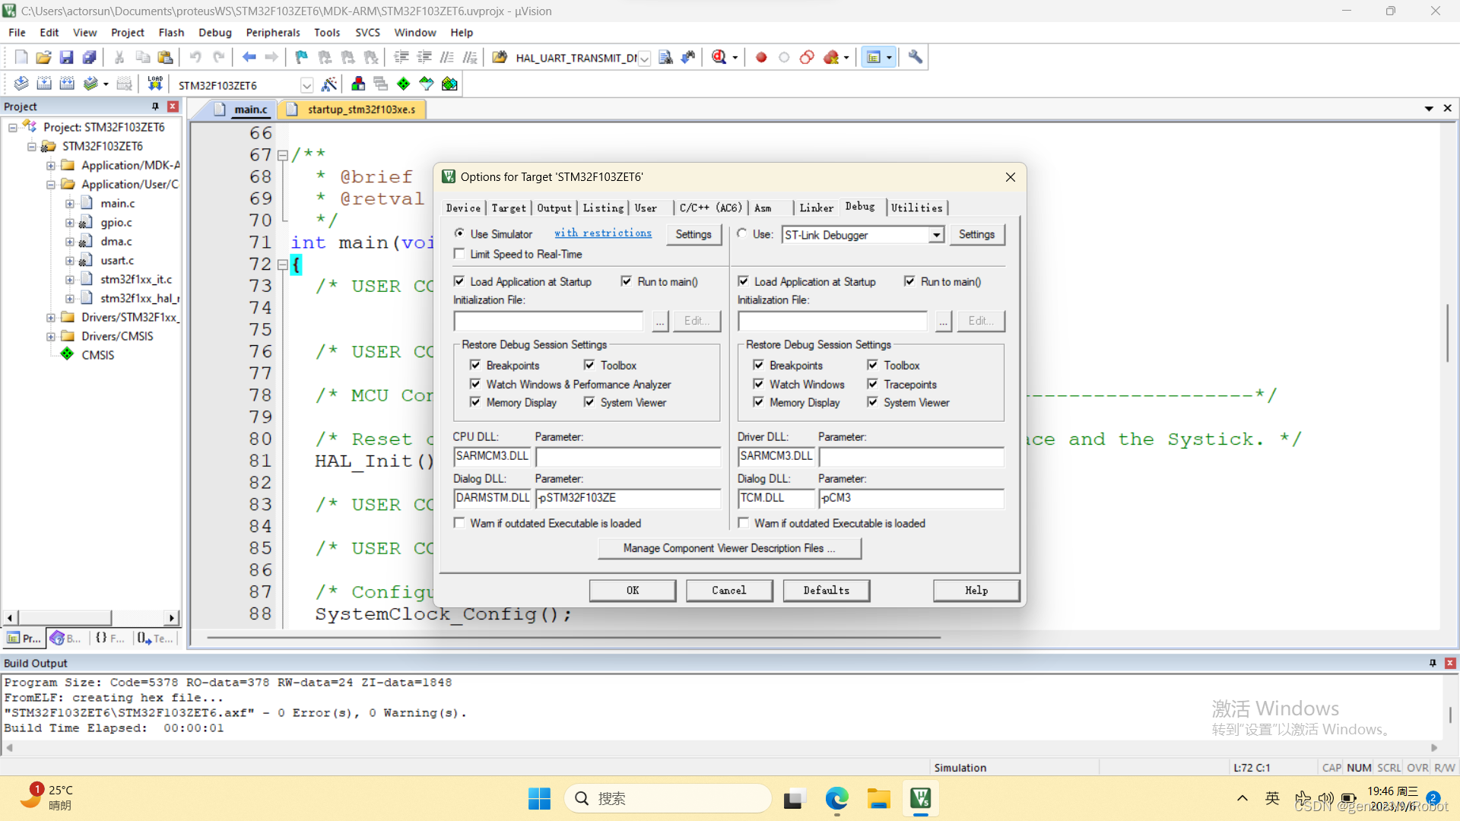
Task: Open the window layout dropdown arrow
Action: (x=889, y=58)
